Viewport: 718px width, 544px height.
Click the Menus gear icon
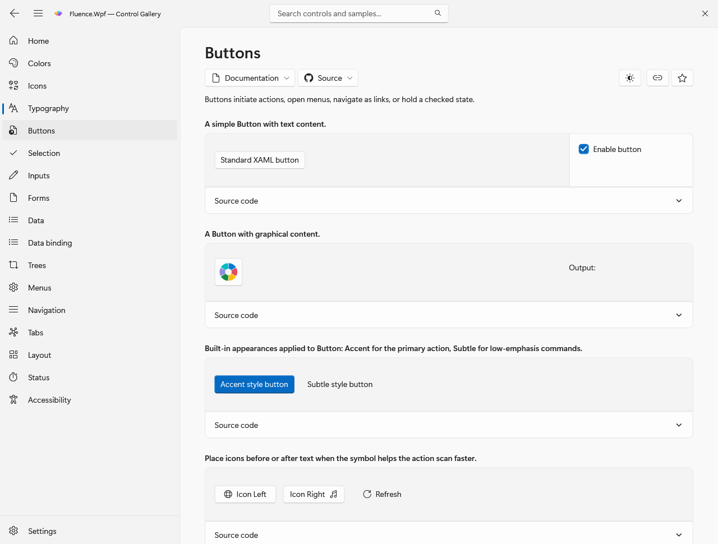13,287
